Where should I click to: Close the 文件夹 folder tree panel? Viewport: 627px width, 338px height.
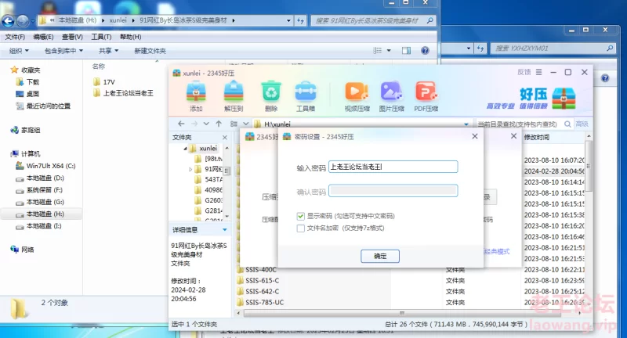click(225, 137)
